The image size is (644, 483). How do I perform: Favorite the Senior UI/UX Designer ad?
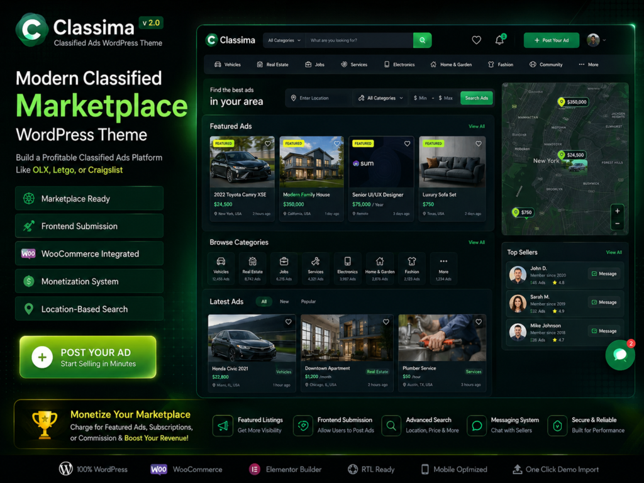pos(407,144)
